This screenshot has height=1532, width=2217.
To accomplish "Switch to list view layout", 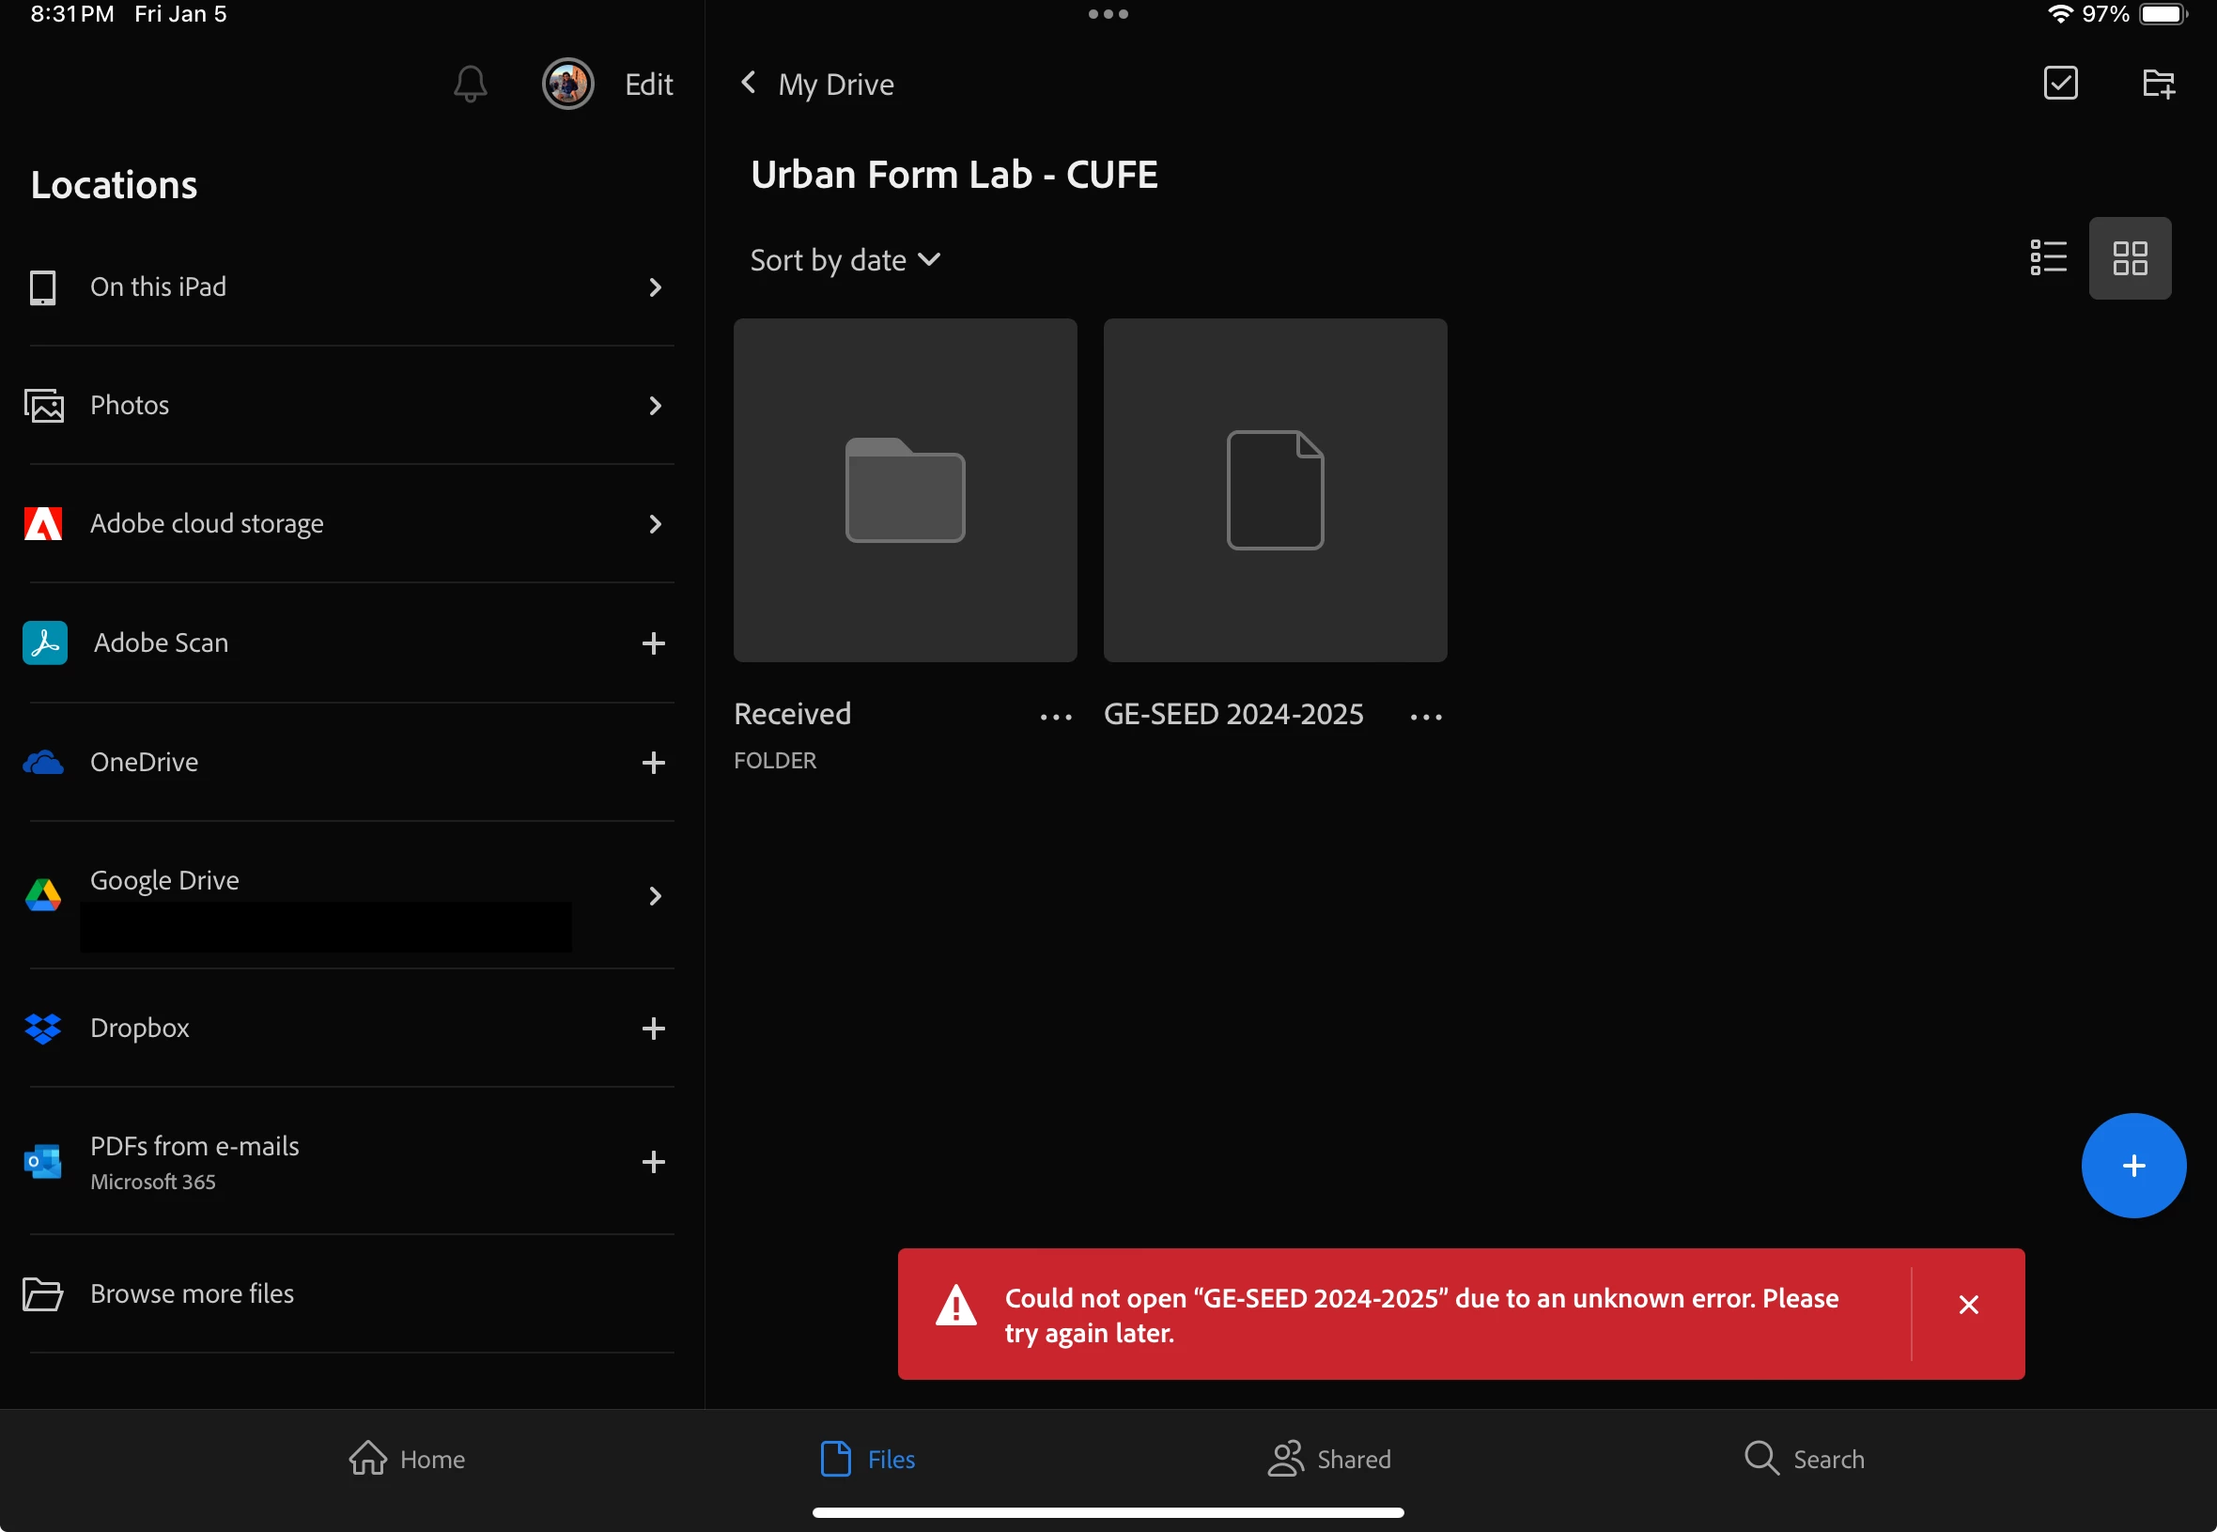I will 2047,257.
